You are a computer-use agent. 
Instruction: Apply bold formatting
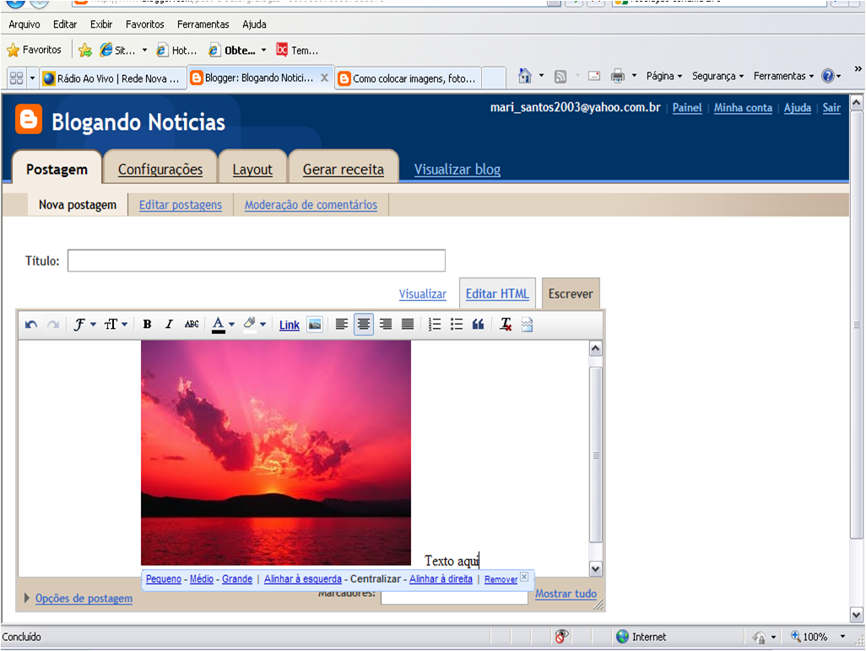pyautogui.click(x=148, y=324)
